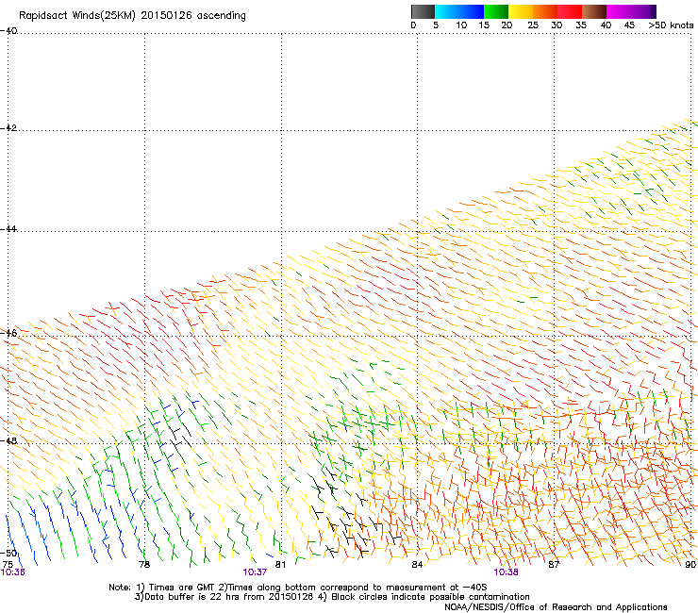This screenshot has width=698, height=613.
Task: Click the longitude label 81
Action: pyautogui.click(x=280, y=565)
